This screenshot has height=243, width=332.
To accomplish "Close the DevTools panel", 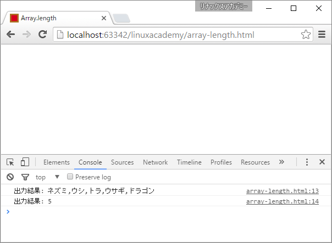I will pyautogui.click(x=322, y=162).
